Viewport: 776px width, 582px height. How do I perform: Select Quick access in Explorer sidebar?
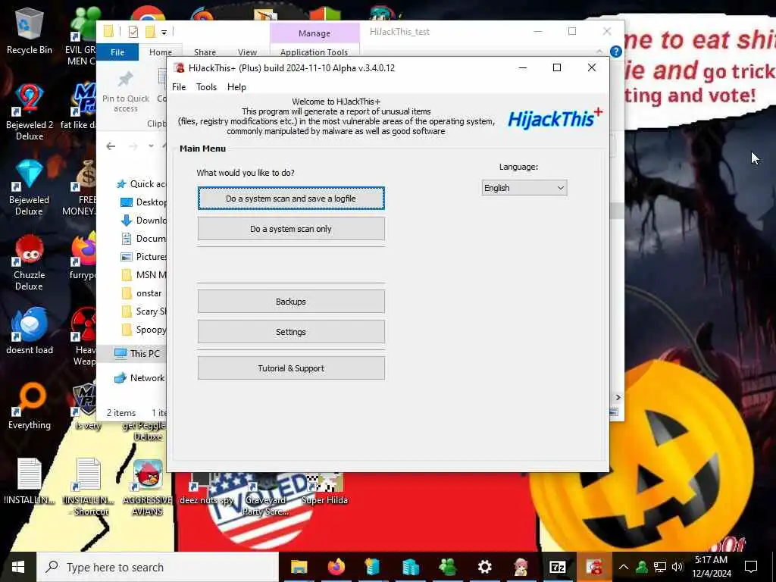click(140, 184)
